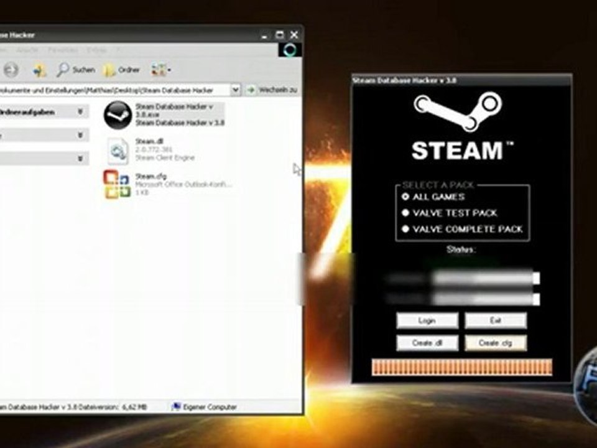Maximize the Explorer window
Screen dimensions: 597x448
pyautogui.click(x=279, y=35)
